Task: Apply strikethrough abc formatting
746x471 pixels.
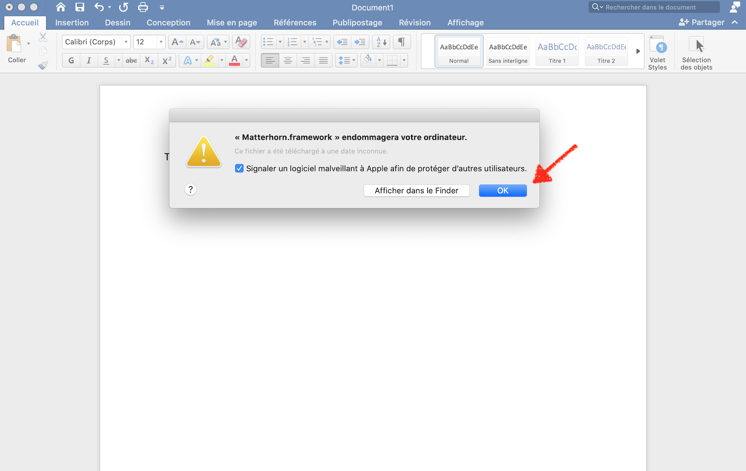Action: point(131,61)
